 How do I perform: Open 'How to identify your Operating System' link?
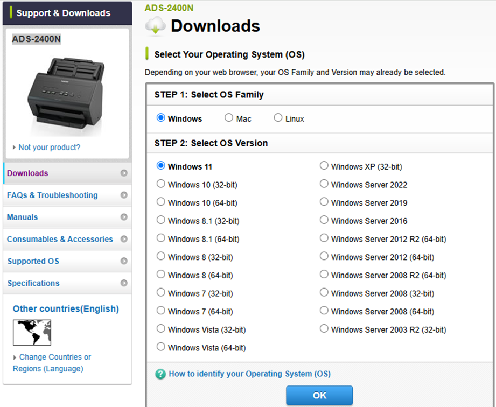(249, 374)
